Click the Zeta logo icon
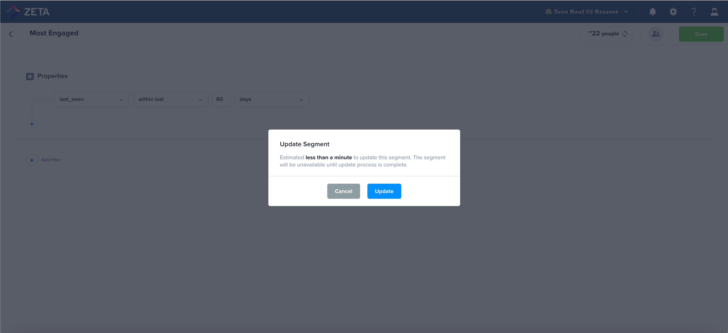This screenshot has height=333, width=728. (x=13, y=11)
